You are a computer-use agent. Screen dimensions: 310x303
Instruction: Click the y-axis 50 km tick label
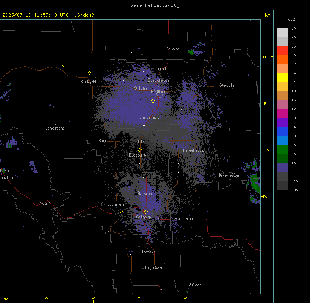pos(266,103)
